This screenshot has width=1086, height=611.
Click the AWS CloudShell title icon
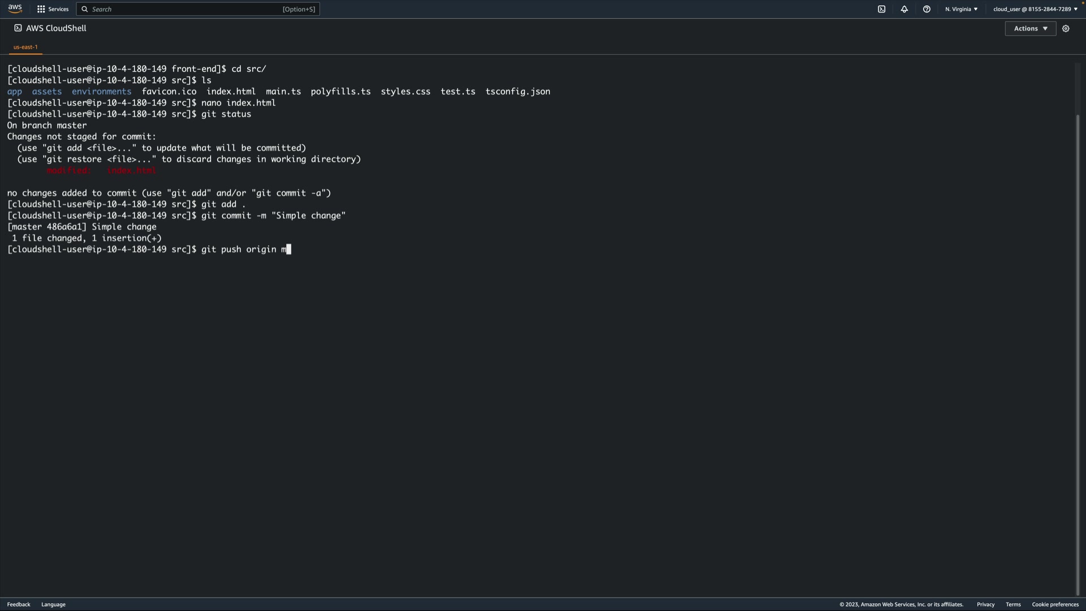[x=18, y=28]
